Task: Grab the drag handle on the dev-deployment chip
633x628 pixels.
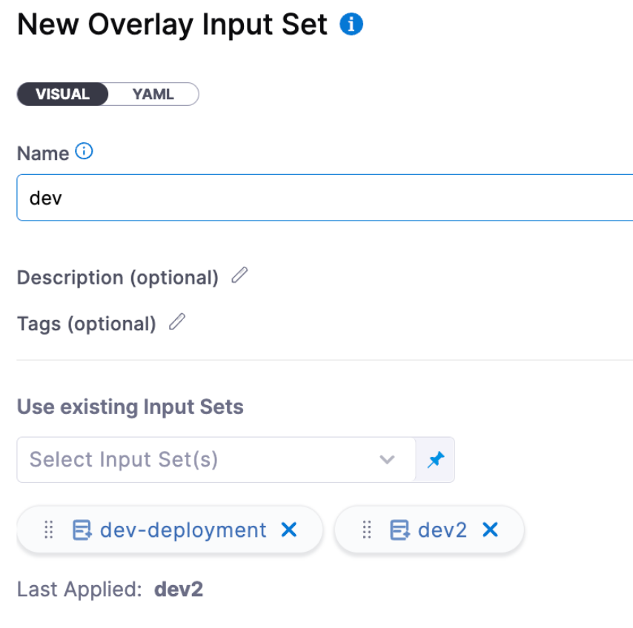Action: click(x=50, y=530)
